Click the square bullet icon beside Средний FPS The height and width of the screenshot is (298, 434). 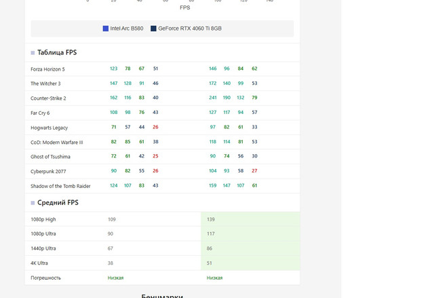33,203
